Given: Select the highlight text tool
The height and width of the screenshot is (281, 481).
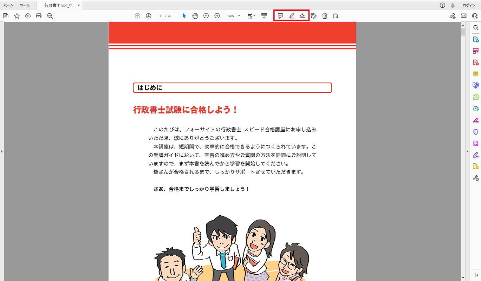Looking at the screenshot, I should tap(291, 16).
